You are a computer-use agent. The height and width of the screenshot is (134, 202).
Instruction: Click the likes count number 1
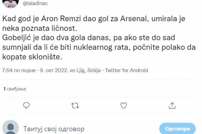click(x=4, y=89)
